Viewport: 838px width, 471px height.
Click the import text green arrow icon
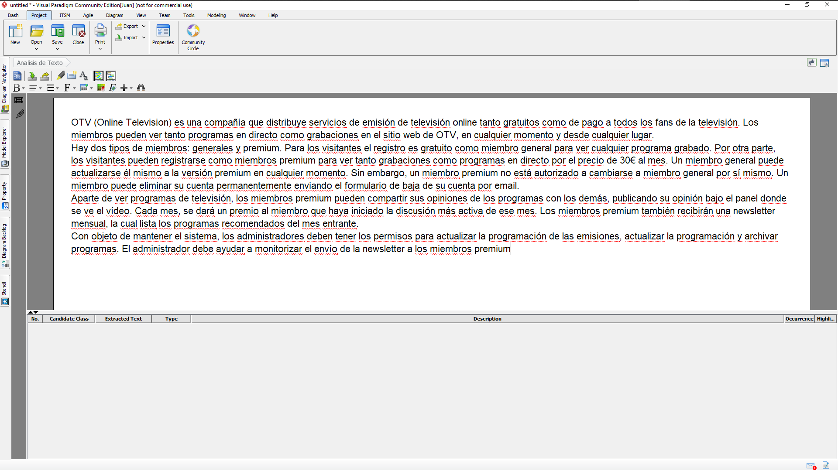[32, 76]
